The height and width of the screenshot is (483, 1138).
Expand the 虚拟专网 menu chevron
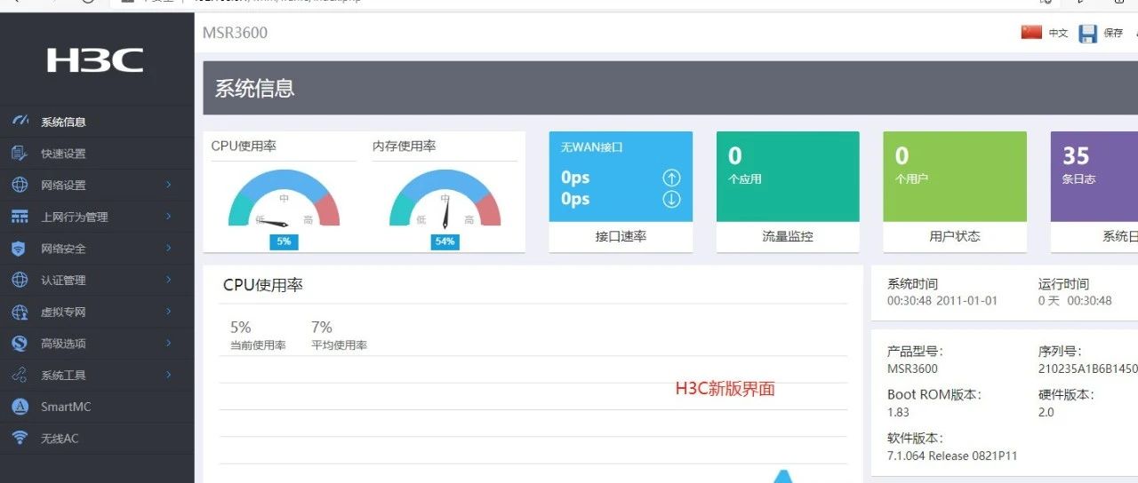168,312
